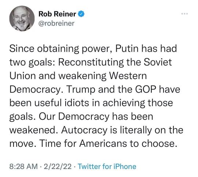Viewport: 198px width, 177px height.
Task: Click the Twitter for iPhone source link
Action: [107, 166]
